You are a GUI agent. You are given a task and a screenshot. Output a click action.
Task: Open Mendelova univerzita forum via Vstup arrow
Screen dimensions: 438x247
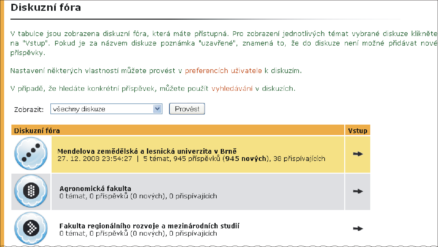click(358, 154)
